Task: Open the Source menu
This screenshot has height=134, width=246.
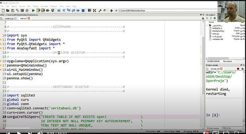Action: (x=22, y=6)
